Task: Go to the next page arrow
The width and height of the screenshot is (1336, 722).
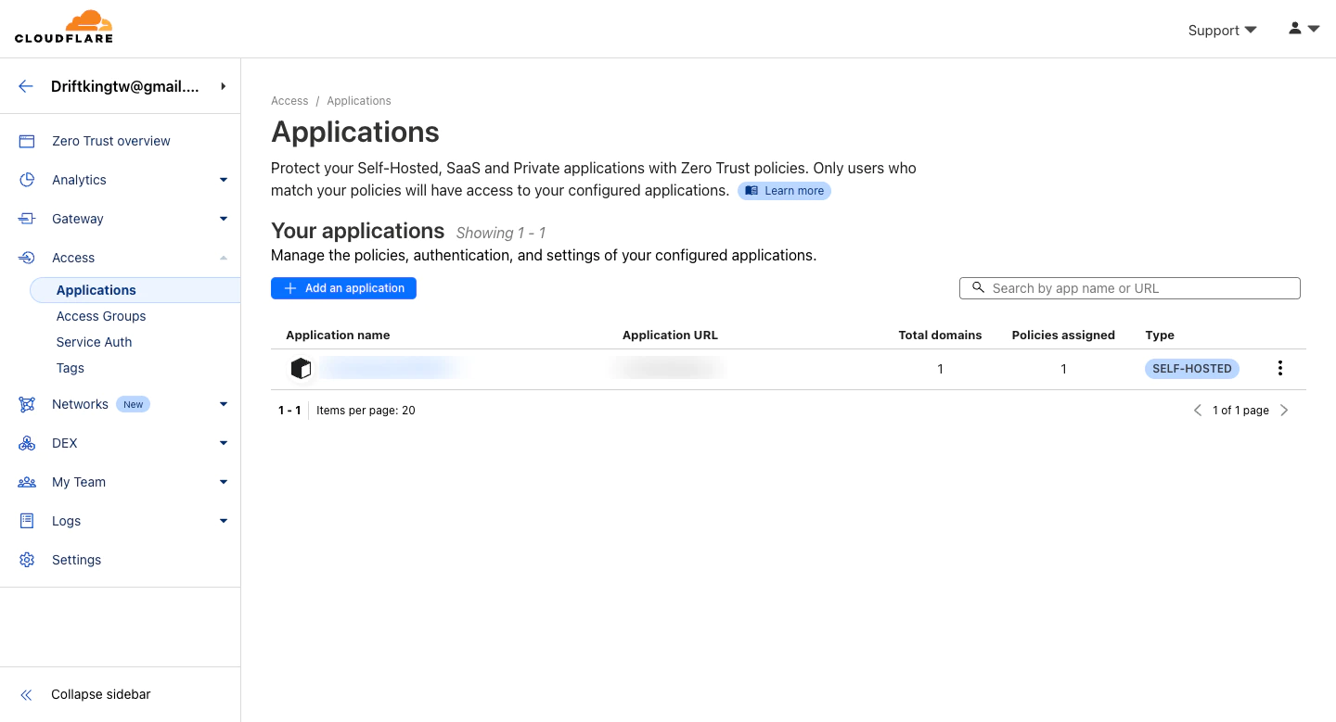Action: [x=1284, y=410]
